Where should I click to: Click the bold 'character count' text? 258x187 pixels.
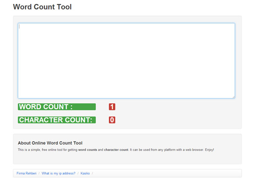[x=116, y=150]
